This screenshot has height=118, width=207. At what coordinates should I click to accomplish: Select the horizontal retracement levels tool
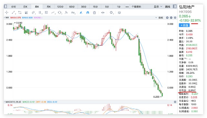pos(46,13)
